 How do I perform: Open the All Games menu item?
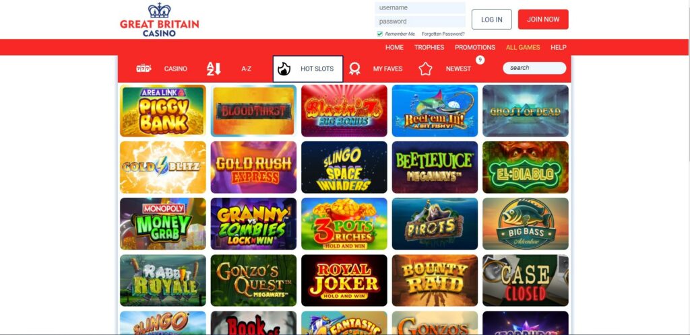[523, 47]
